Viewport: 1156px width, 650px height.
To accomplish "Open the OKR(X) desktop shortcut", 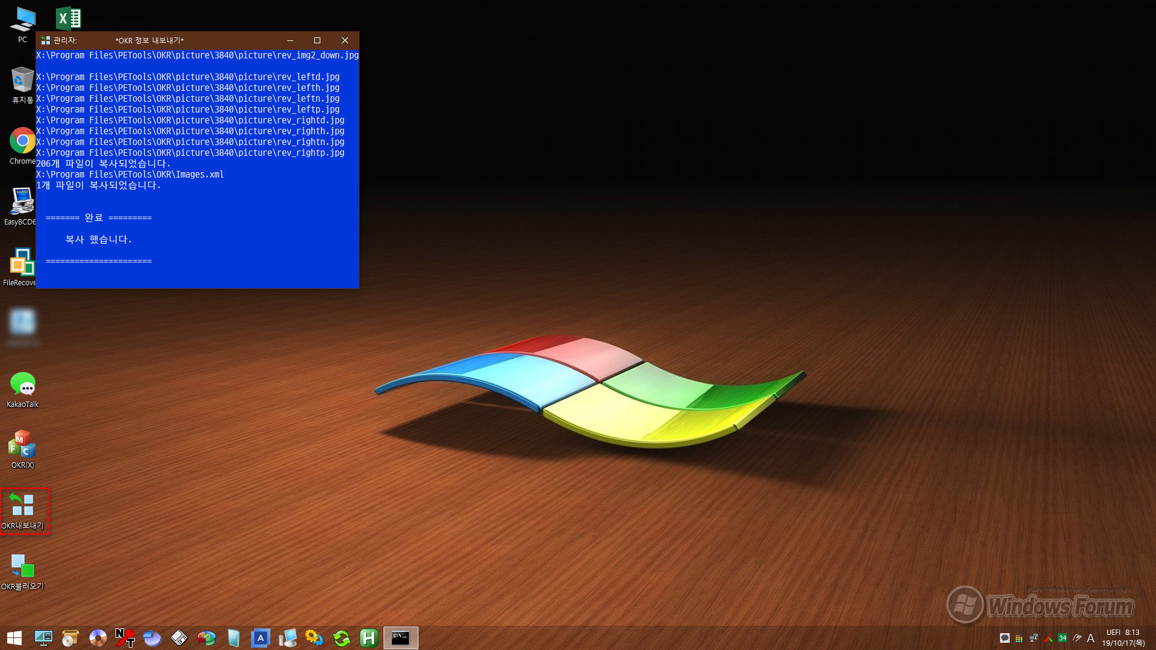I will coord(22,450).
